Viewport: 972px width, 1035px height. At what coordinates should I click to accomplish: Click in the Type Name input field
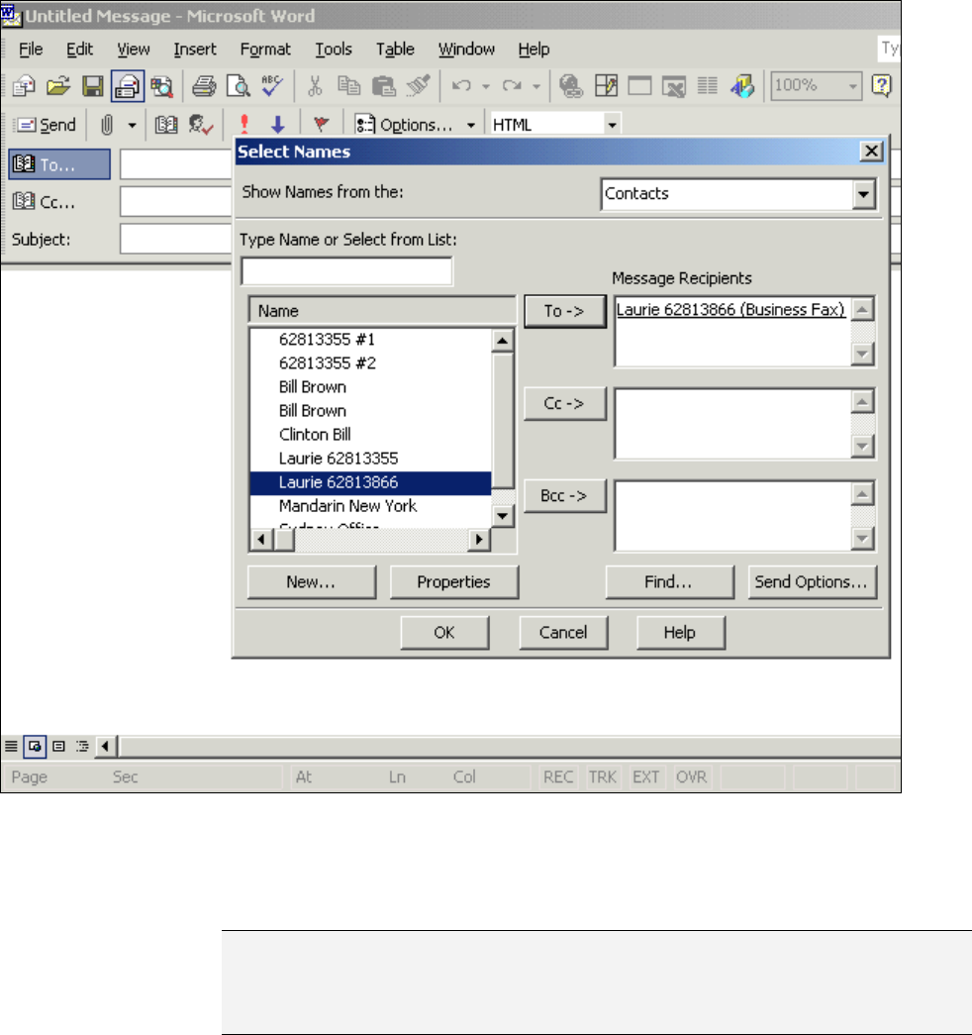[x=347, y=271]
